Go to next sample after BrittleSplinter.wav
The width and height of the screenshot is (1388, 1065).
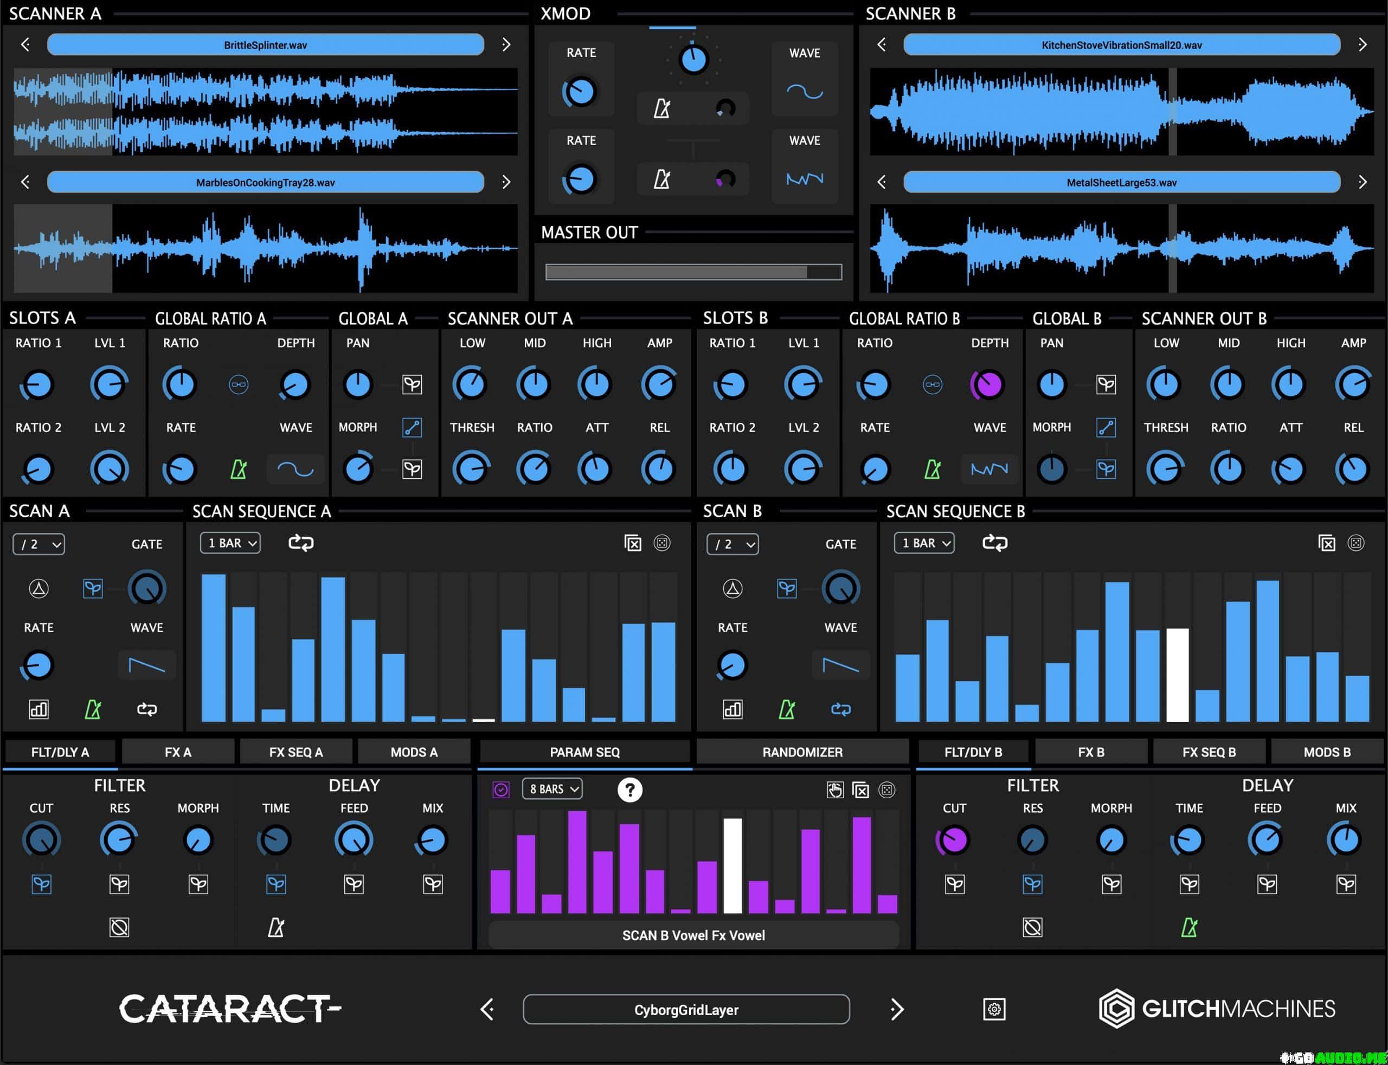pyautogui.click(x=506, y=44)
